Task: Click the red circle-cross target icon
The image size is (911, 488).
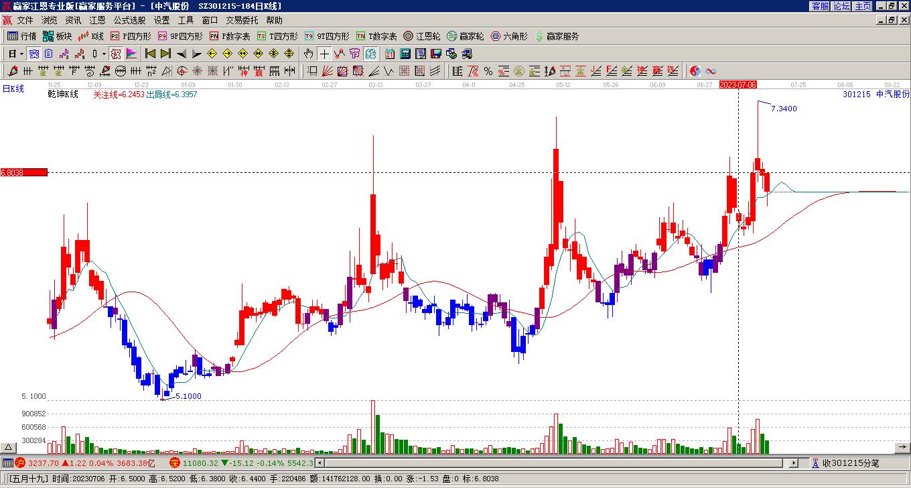Action: pos(182,71)
